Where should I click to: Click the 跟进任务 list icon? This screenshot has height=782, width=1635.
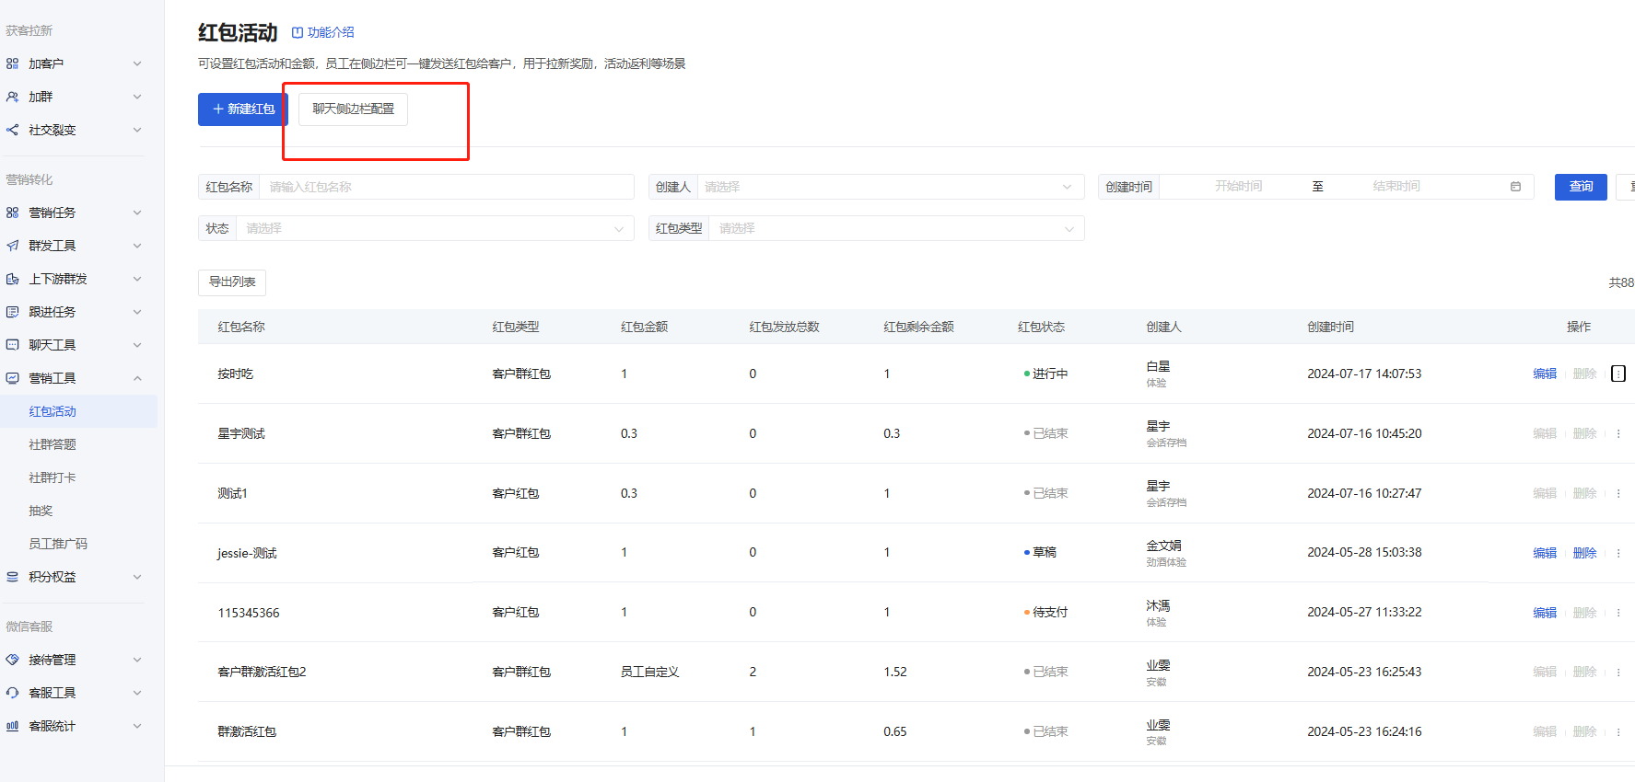(12, 312)
